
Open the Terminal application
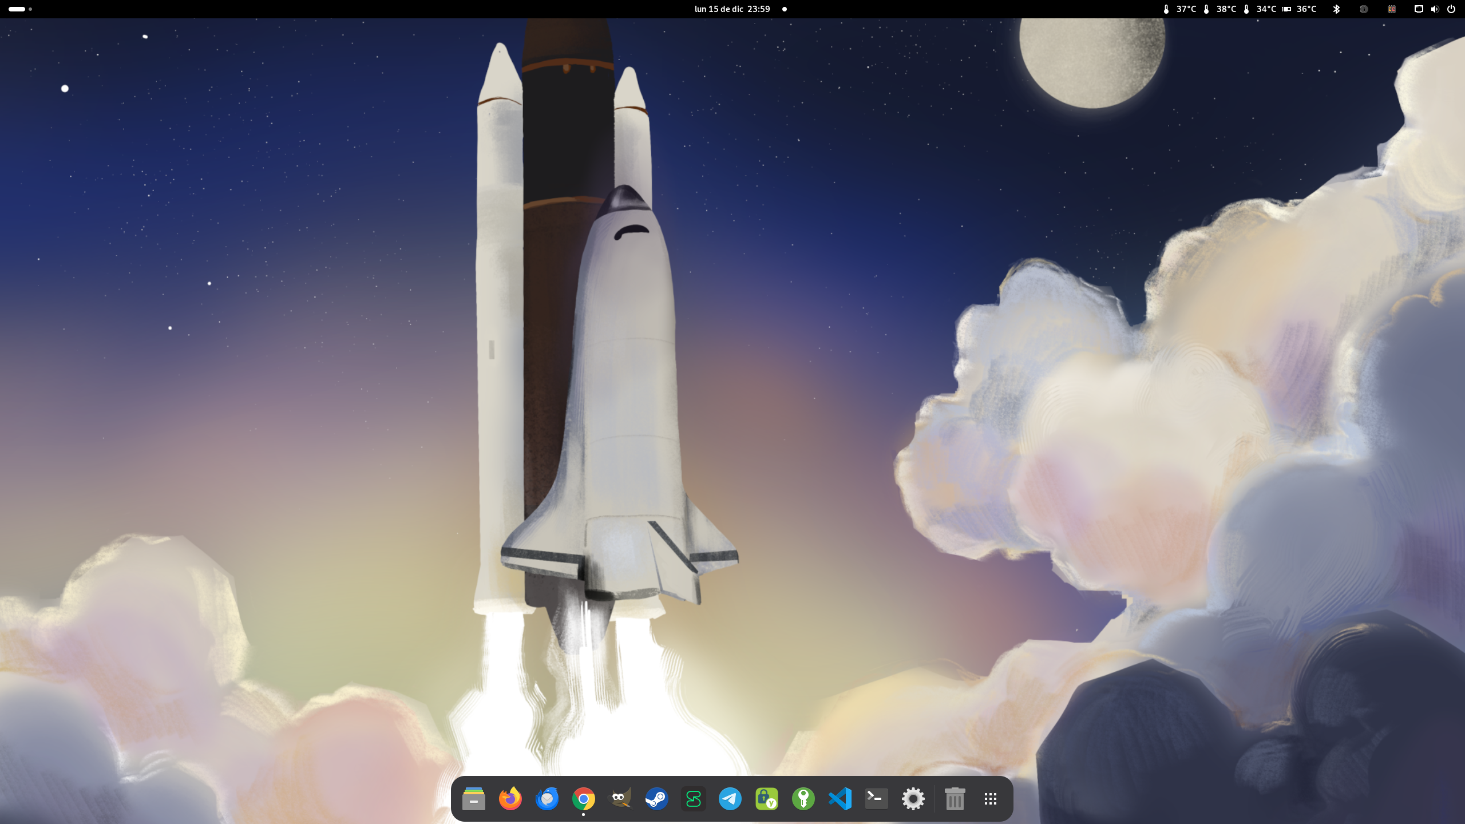point(876,799)
